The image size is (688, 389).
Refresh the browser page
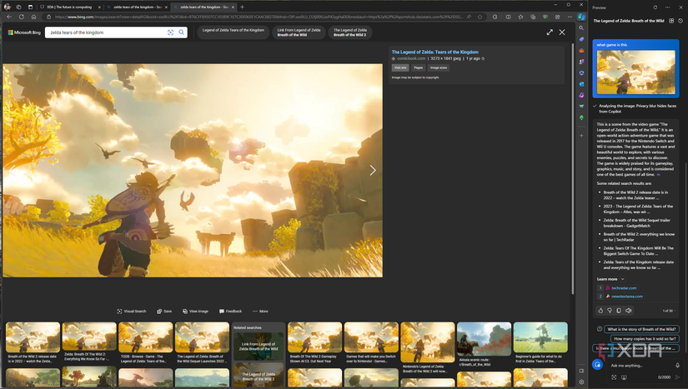[21, 17]
